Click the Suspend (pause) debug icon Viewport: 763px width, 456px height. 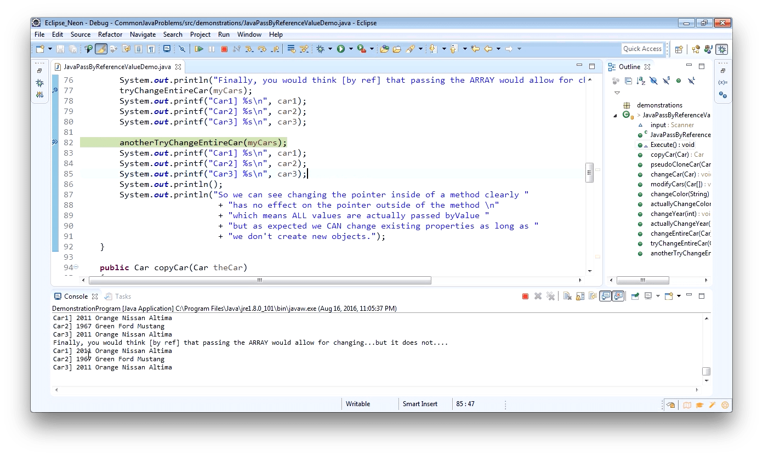point(212,49)
